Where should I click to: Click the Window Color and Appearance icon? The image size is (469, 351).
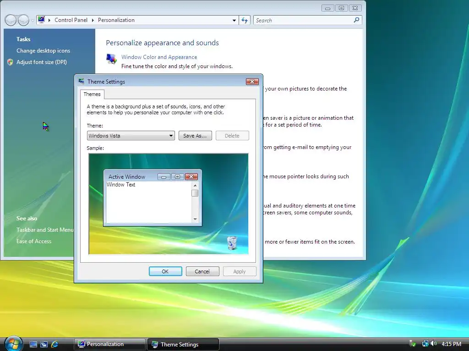coord(111,59)
